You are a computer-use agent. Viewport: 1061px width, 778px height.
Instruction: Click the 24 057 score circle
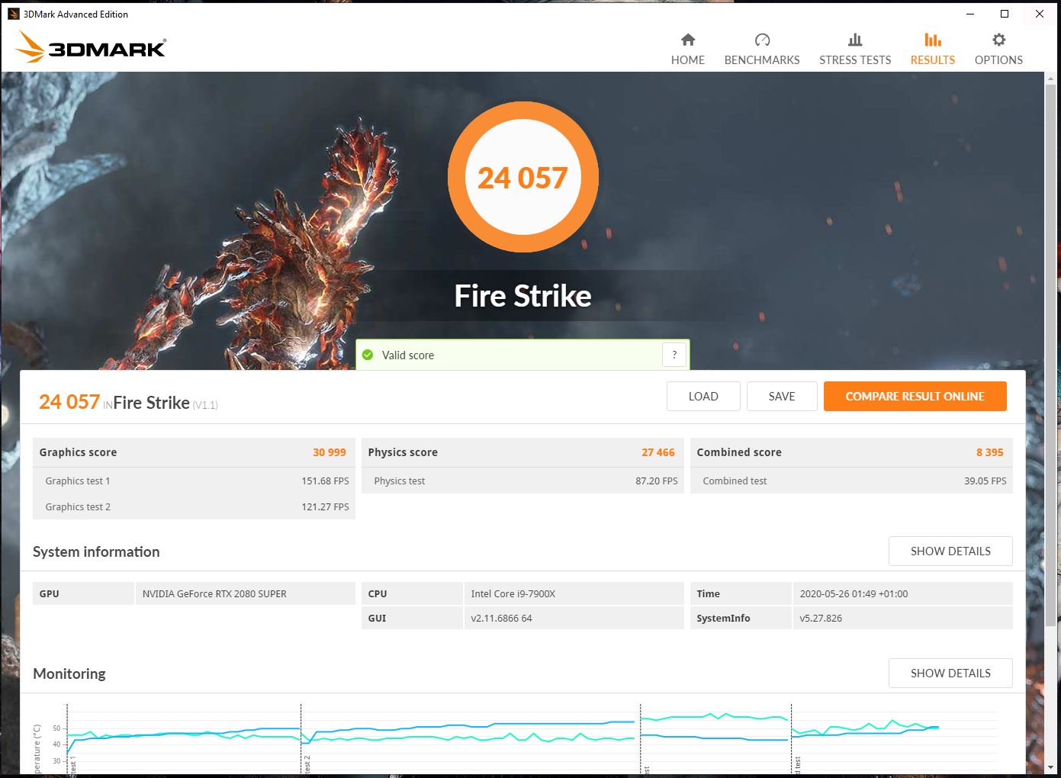[523, 178]
